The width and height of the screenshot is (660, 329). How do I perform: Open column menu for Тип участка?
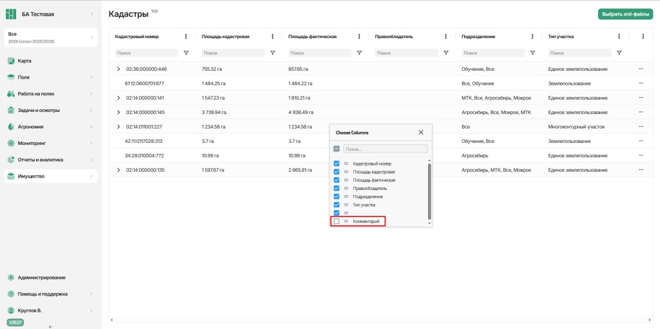[x=619, y=37]
